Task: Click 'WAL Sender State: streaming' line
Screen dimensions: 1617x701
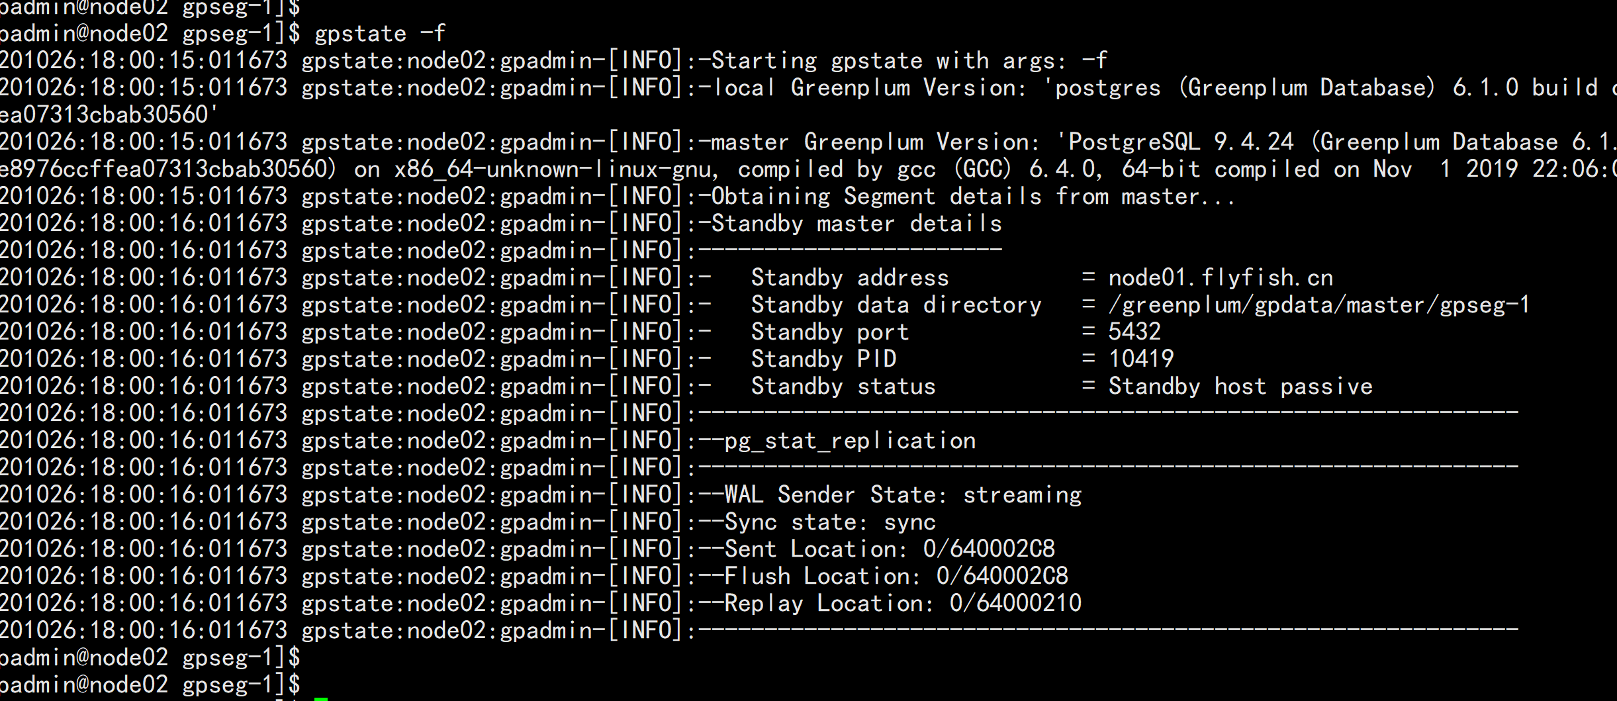Action: click(x=903, y=495)
